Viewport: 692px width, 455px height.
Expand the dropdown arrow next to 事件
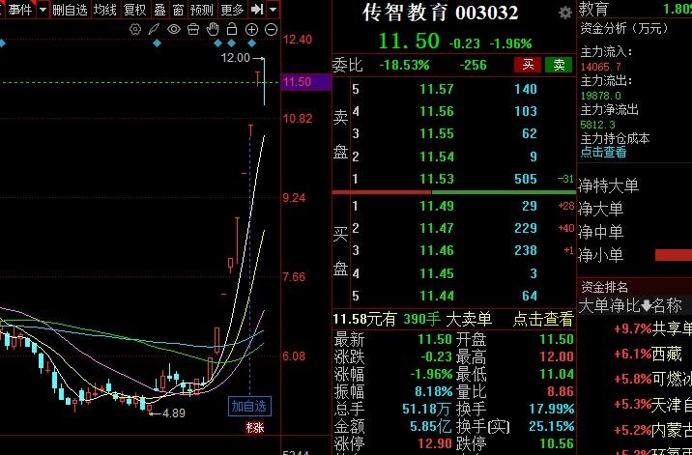click(x=43, y=10)
